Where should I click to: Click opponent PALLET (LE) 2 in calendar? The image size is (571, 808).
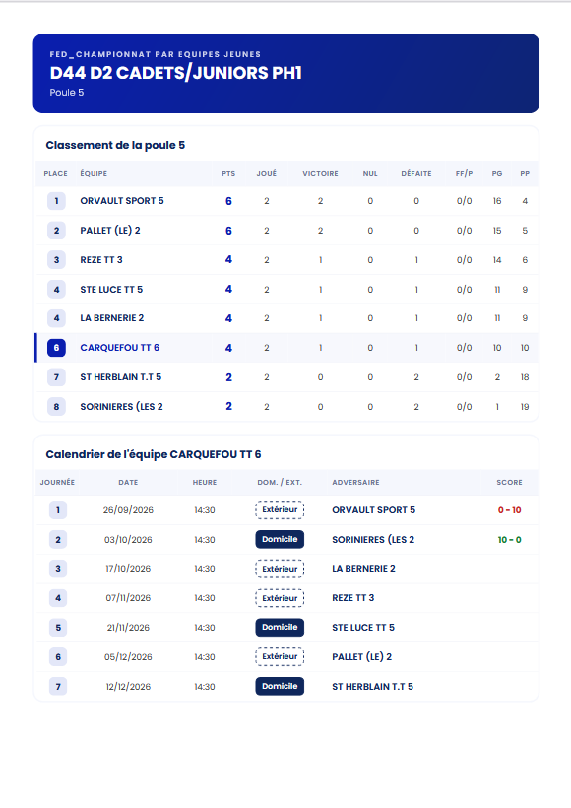coord(361,657)
